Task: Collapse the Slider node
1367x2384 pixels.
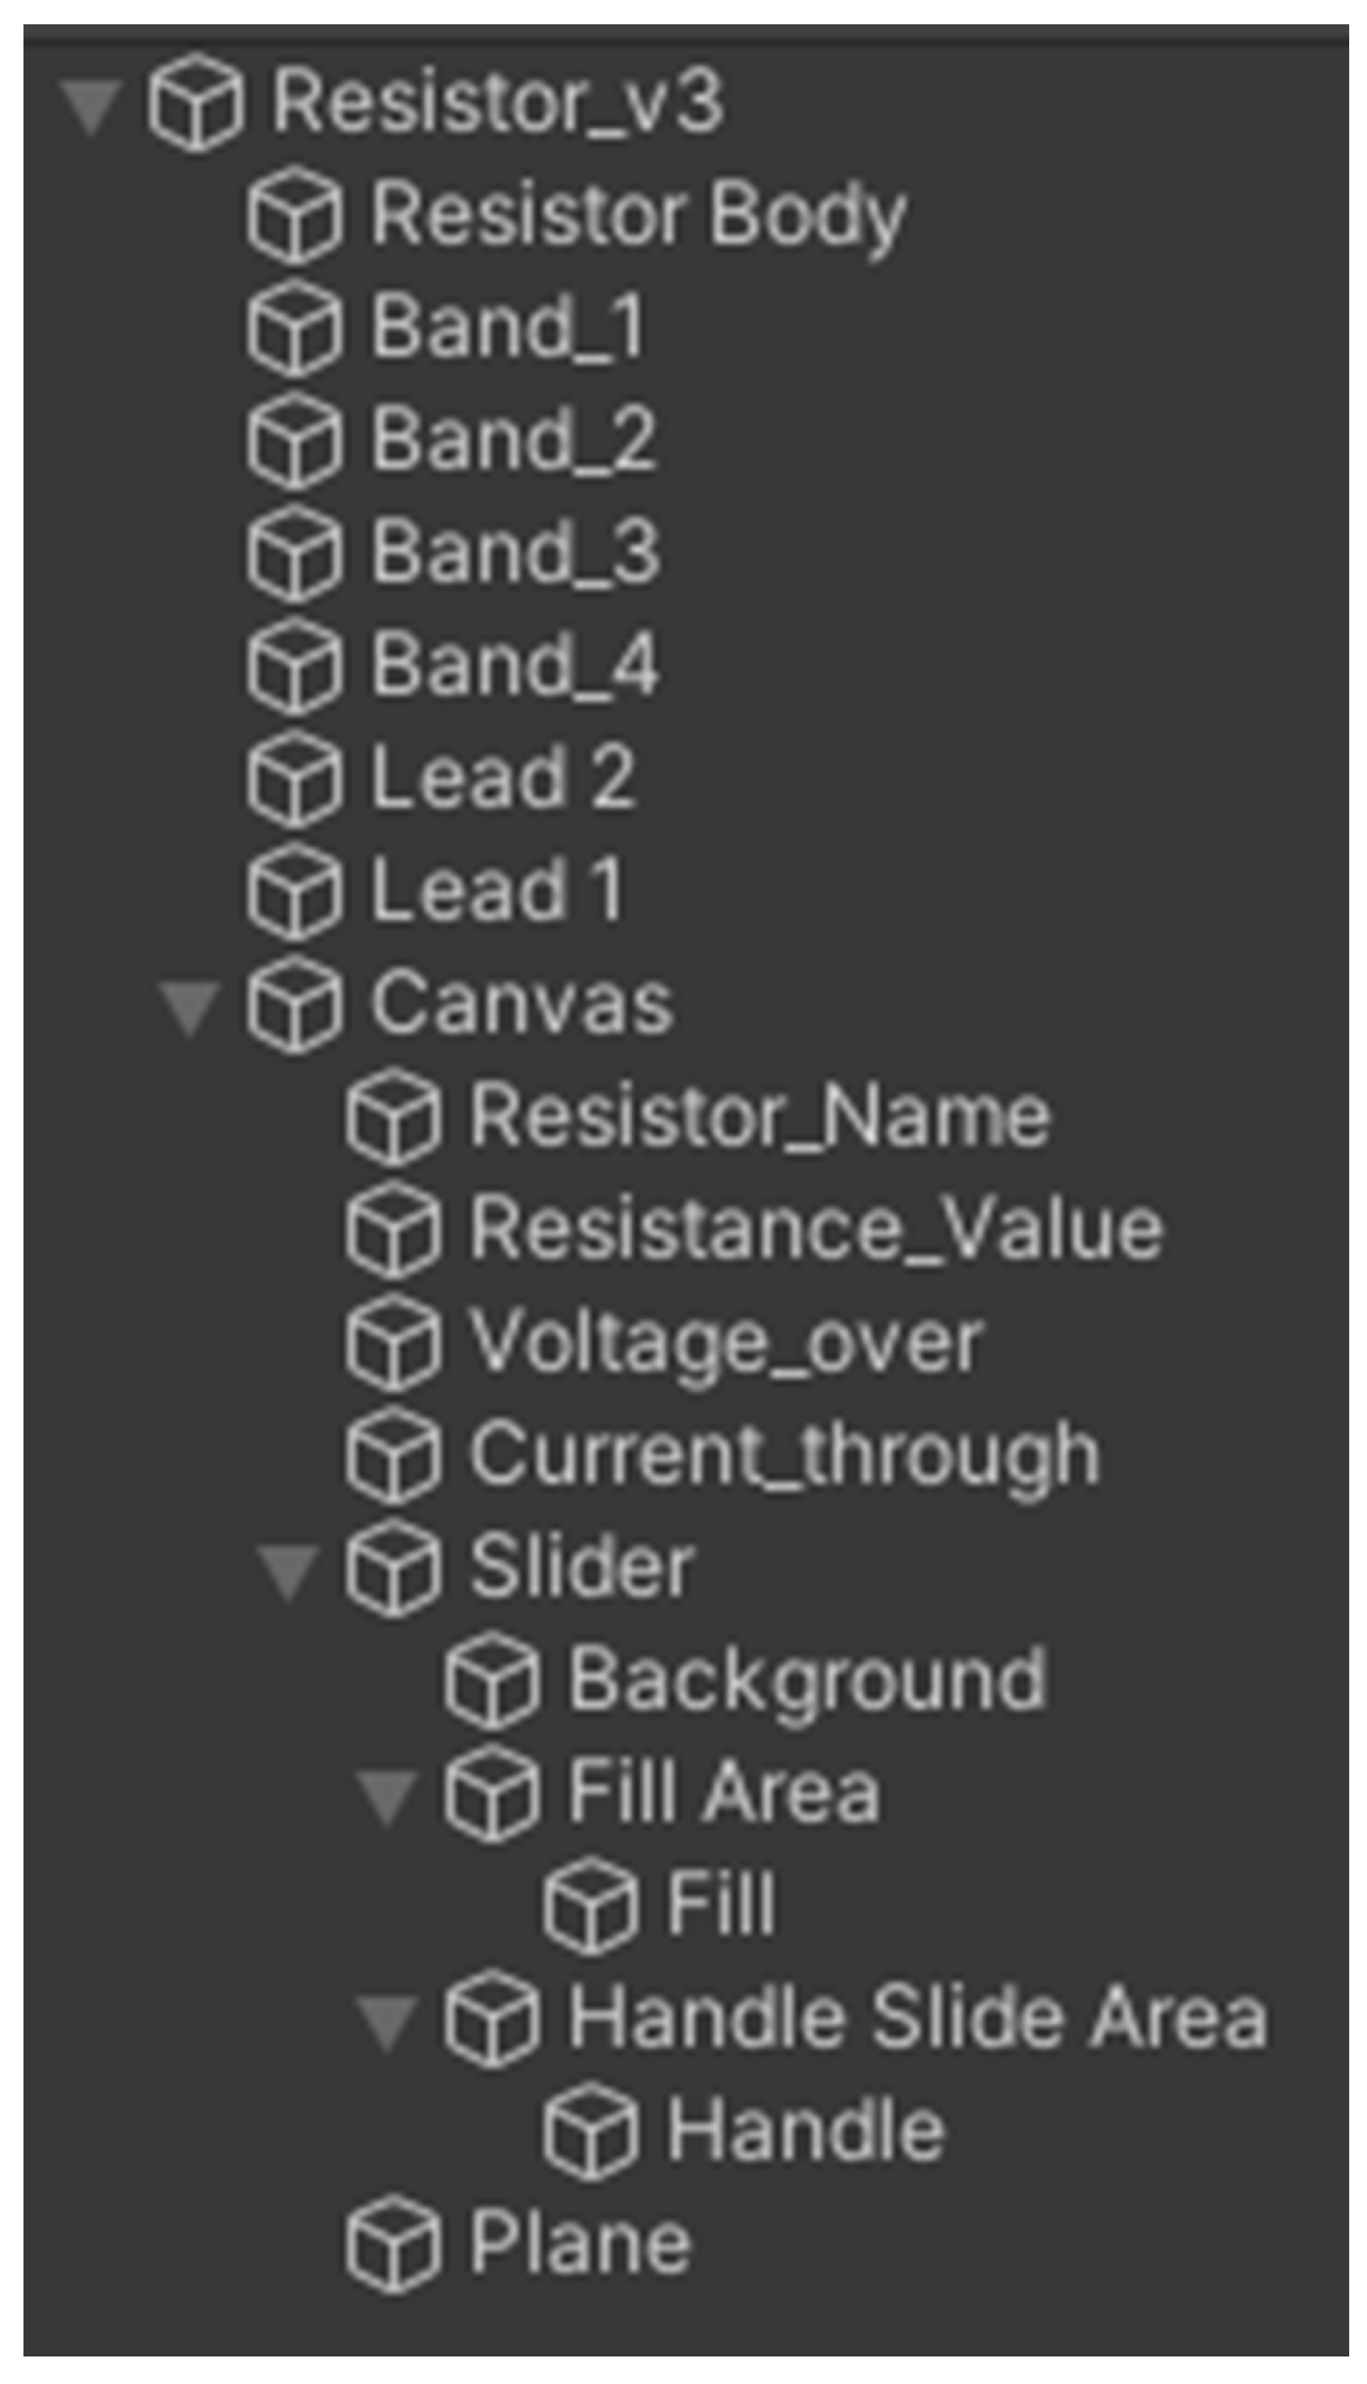Action: (x=288, y=1572)
